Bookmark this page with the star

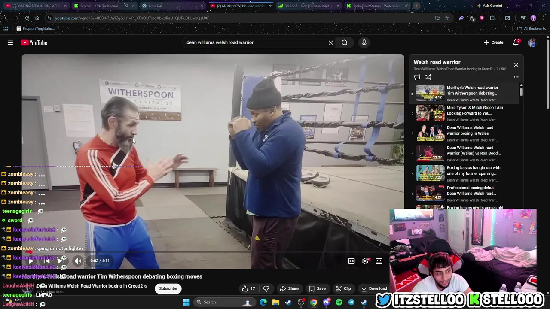coord(447,18)
